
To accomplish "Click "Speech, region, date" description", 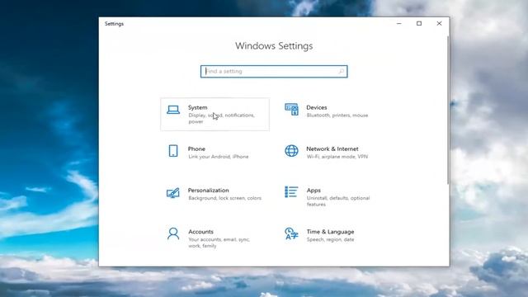I will point(330,239).
